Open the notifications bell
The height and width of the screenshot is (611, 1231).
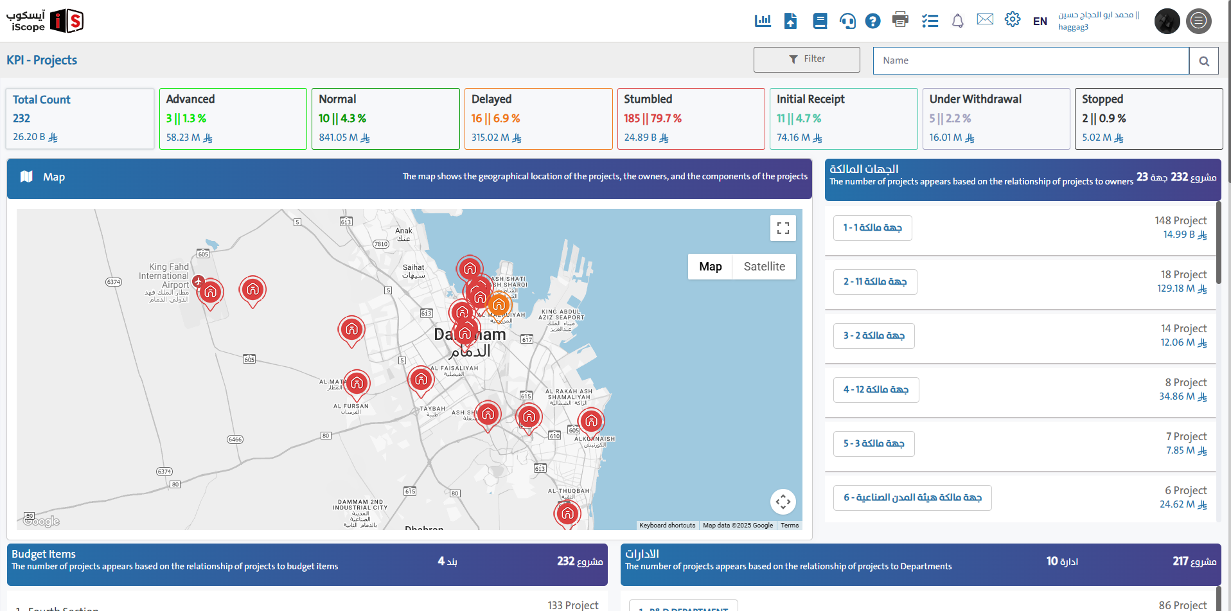(957, 21)
